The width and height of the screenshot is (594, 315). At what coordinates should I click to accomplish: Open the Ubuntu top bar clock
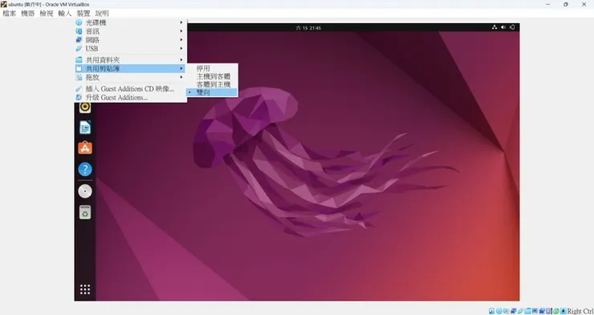(x=308, y=27)
